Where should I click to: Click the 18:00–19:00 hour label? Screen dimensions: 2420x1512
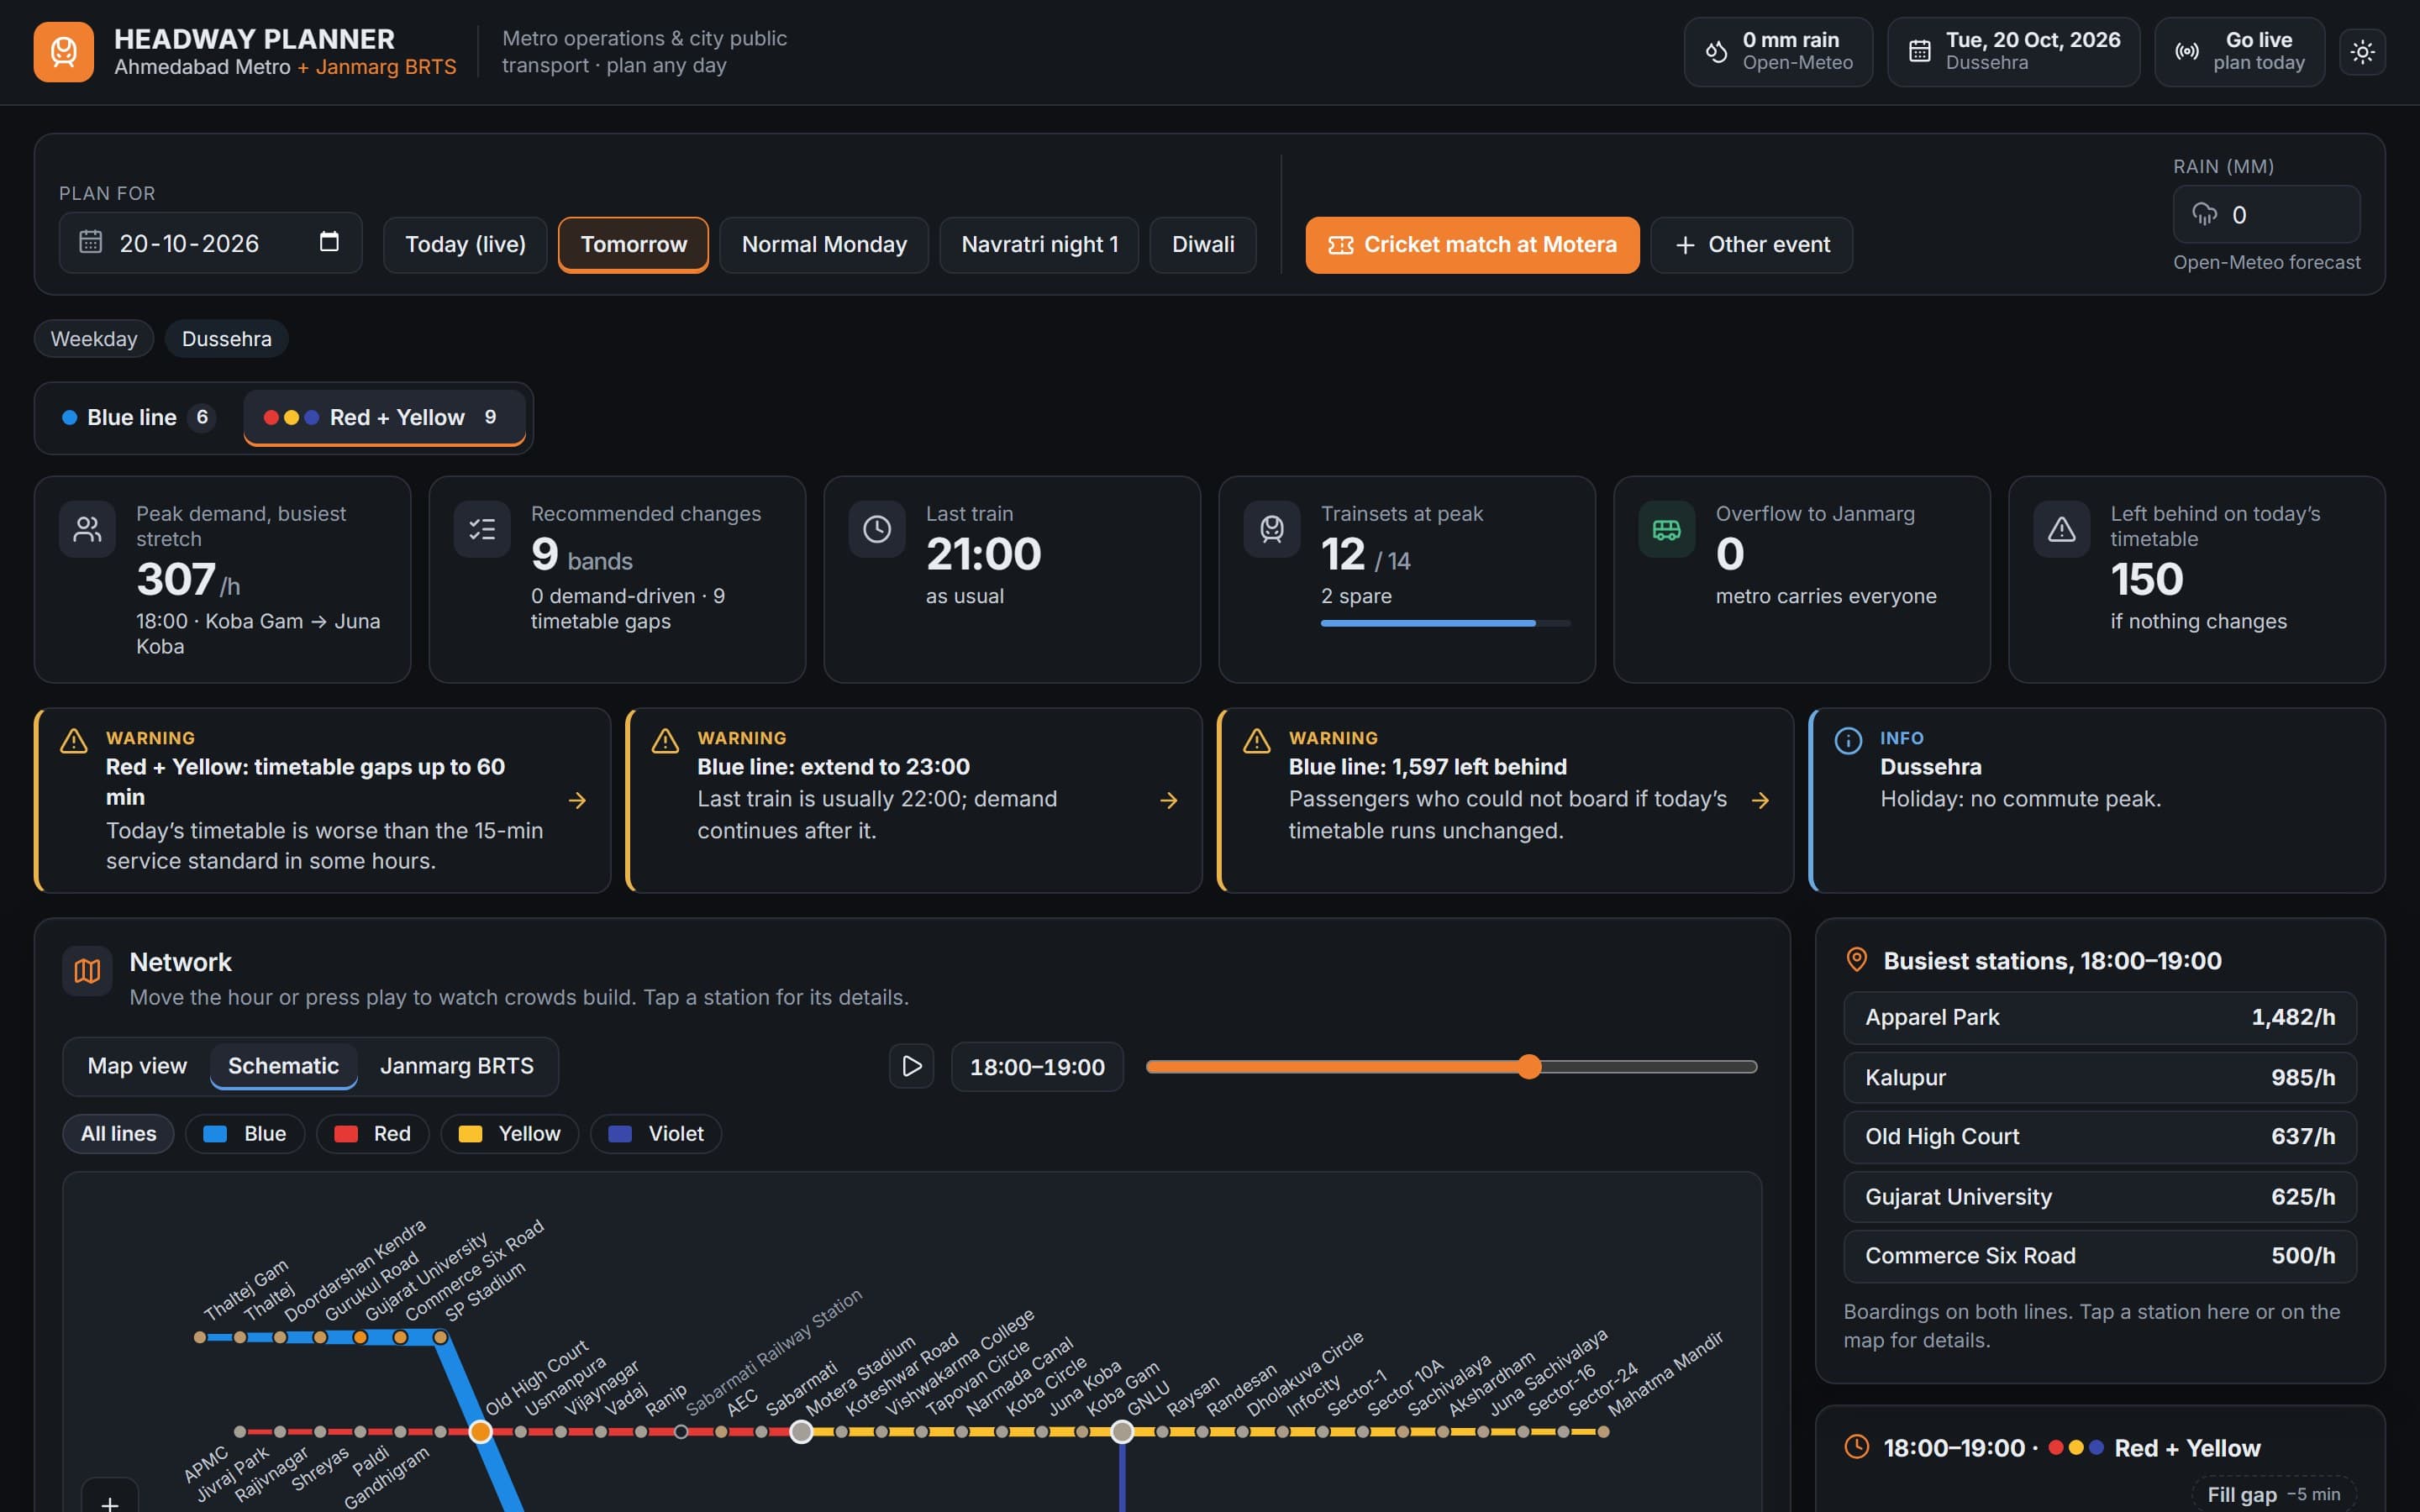pyautogui.click(x=1037, y=1067)
